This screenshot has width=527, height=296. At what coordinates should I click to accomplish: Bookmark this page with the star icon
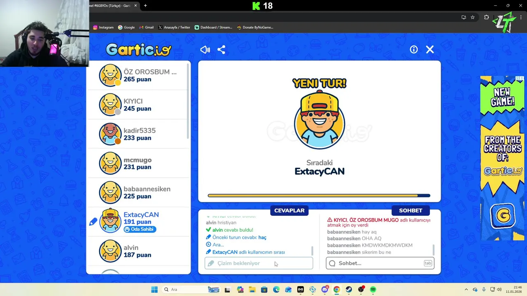(x=473, y=17)
